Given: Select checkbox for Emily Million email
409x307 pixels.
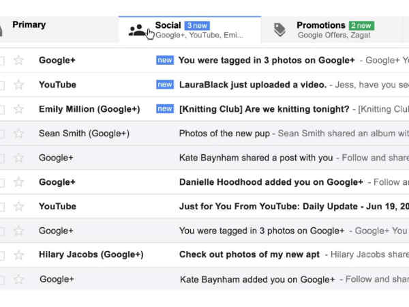Looking at the screenshot, I should point(2,109).
